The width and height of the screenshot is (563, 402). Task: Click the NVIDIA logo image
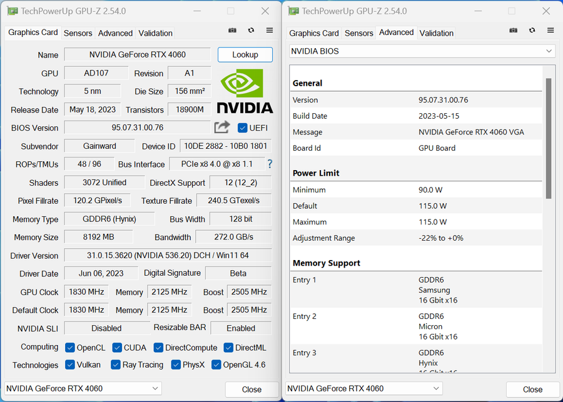(x=245, y=91)
